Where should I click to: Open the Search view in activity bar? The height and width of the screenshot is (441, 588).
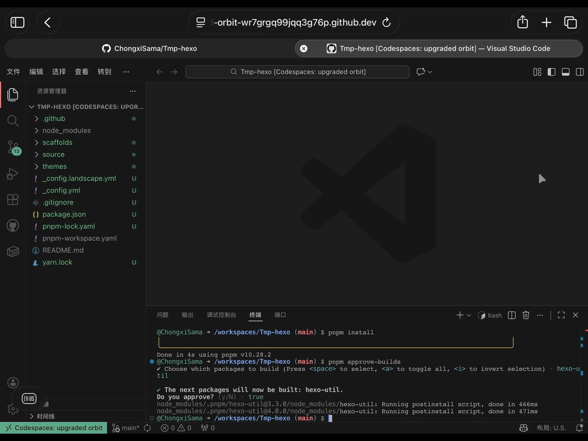(13, 121)
